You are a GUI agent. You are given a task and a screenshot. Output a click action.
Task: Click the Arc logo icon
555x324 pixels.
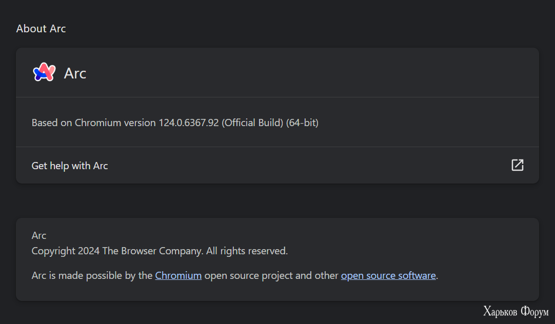click(44, 72)
